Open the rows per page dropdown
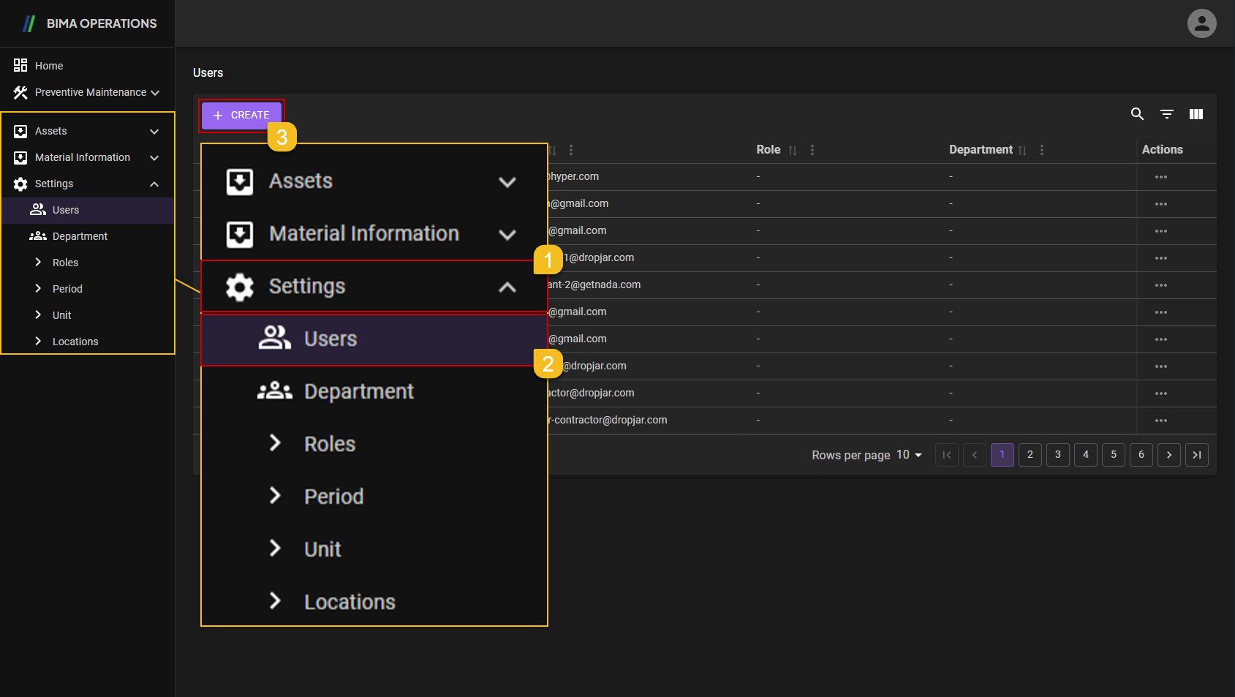This screenshot has width=1235, height=697. [x=909, y=455]
